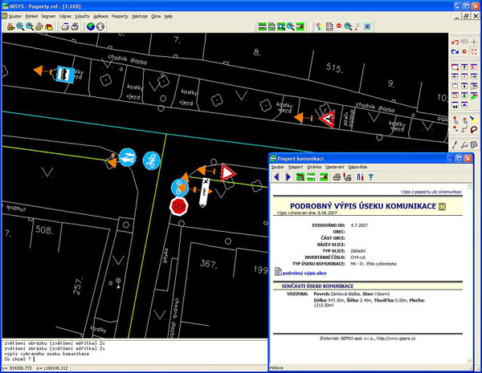The image size is (482, 373).
Task: Click parcel number 367. on the map
Action: [x=208, y=263]
